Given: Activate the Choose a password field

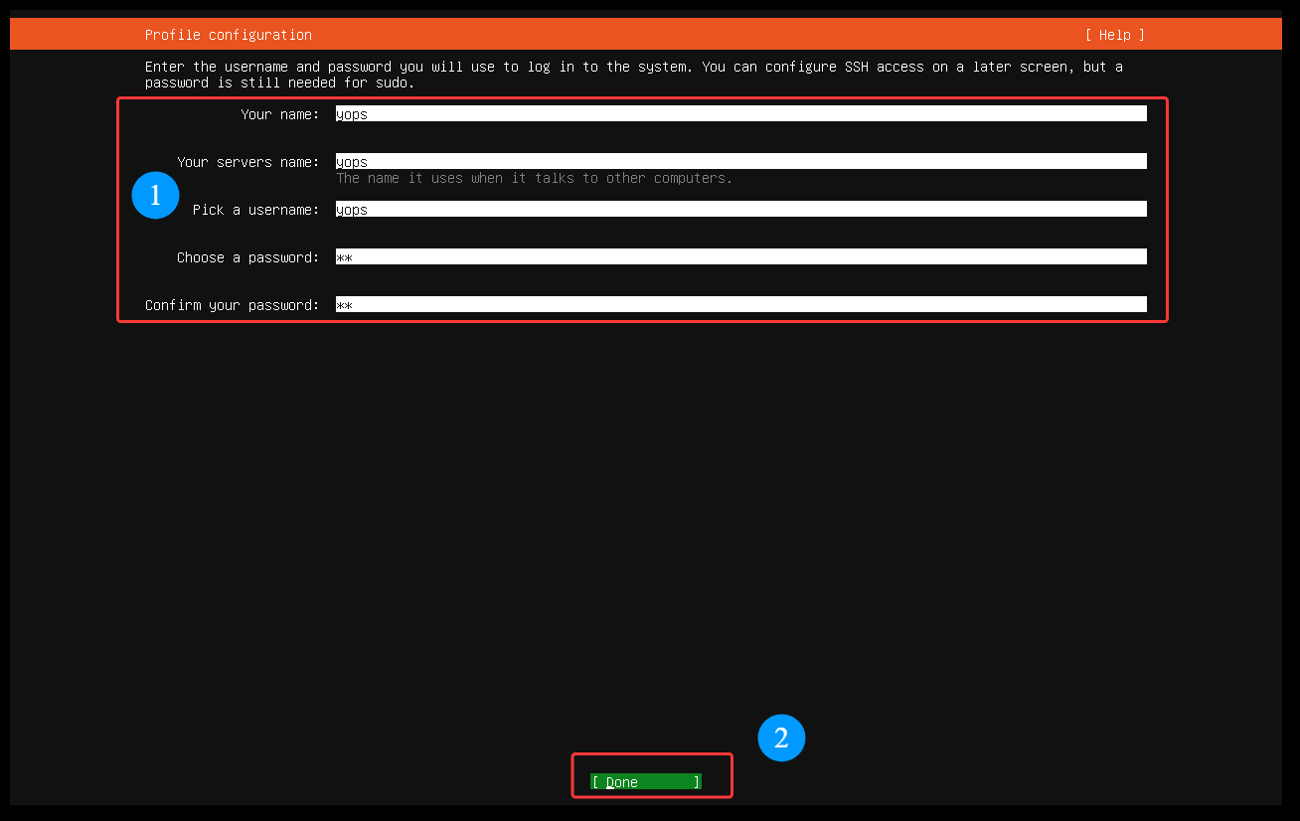Looking at the screenshot, I should (740, 256).
